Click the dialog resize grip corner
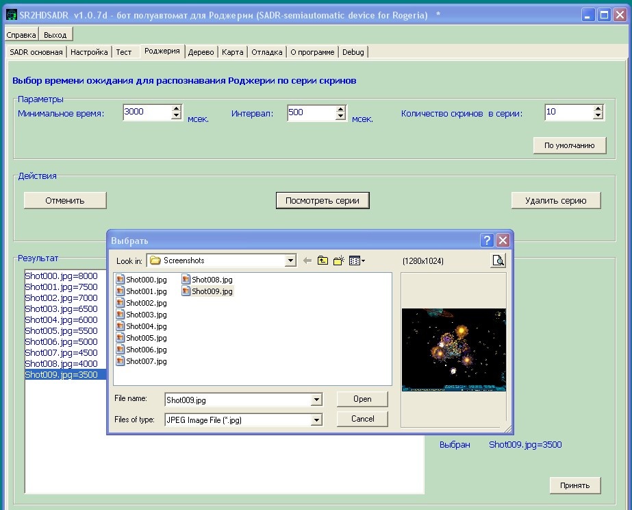This screenshot has height=510, width=632. (x=508, y=428)
